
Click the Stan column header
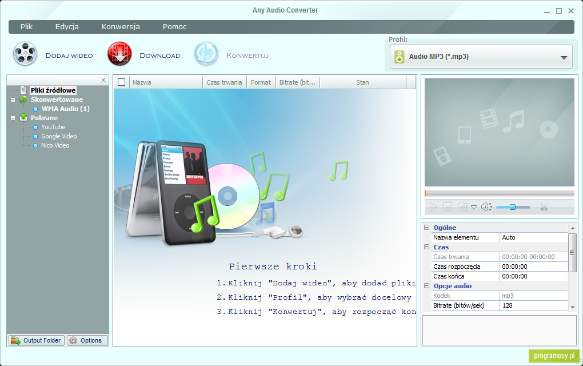362,82
